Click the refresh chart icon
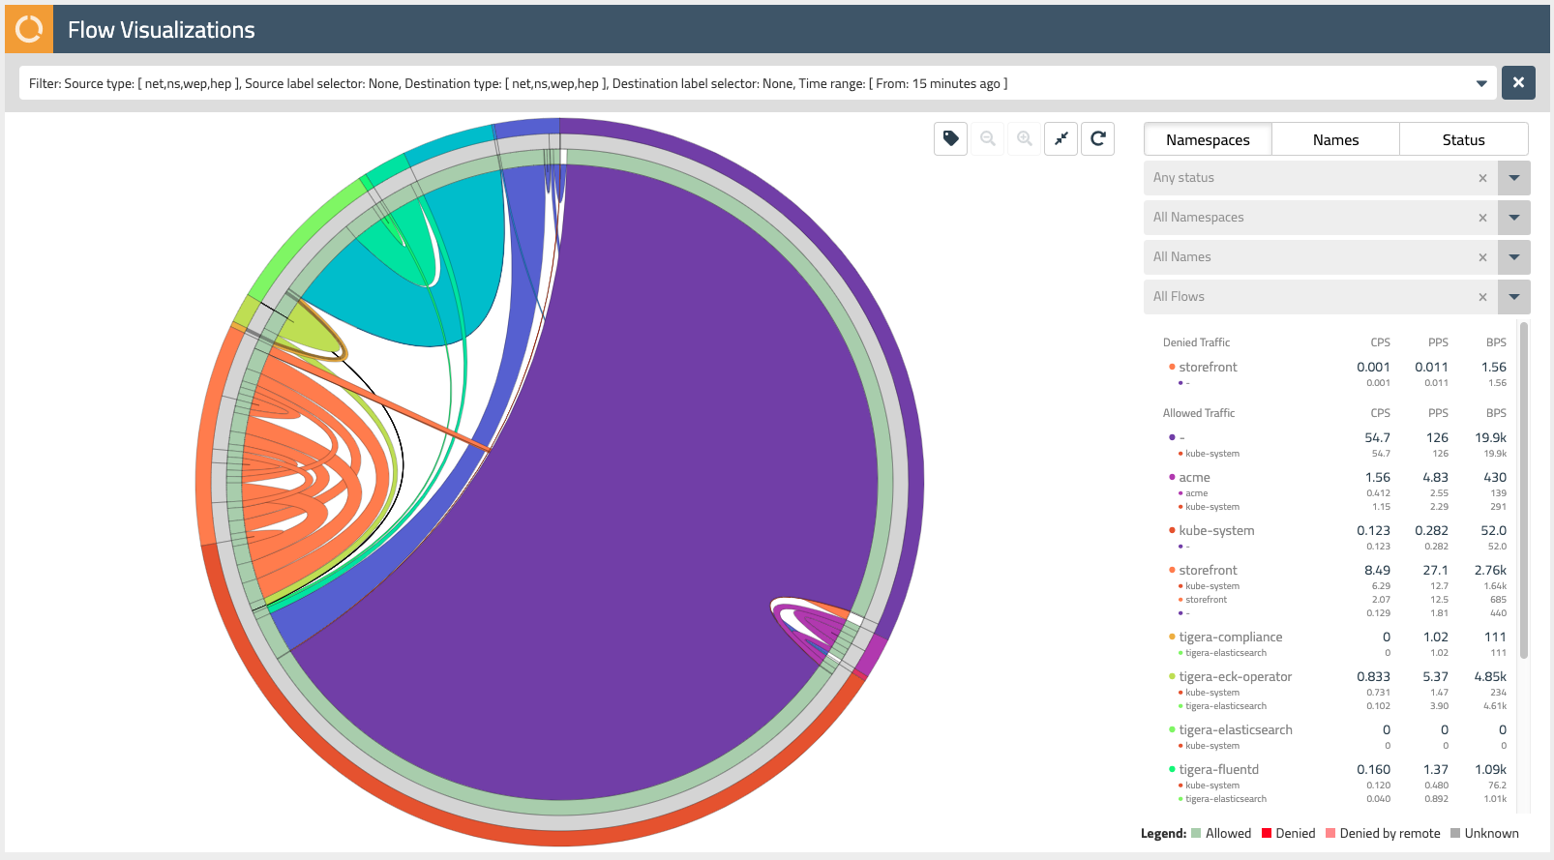 (x=1098, y=138)
